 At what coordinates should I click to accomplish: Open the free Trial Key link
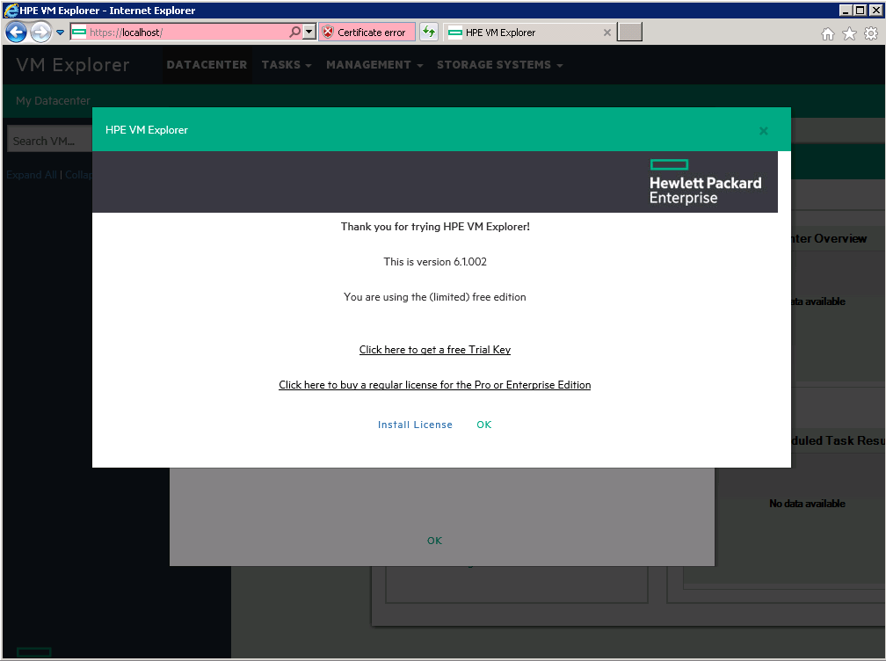[434, 350]
